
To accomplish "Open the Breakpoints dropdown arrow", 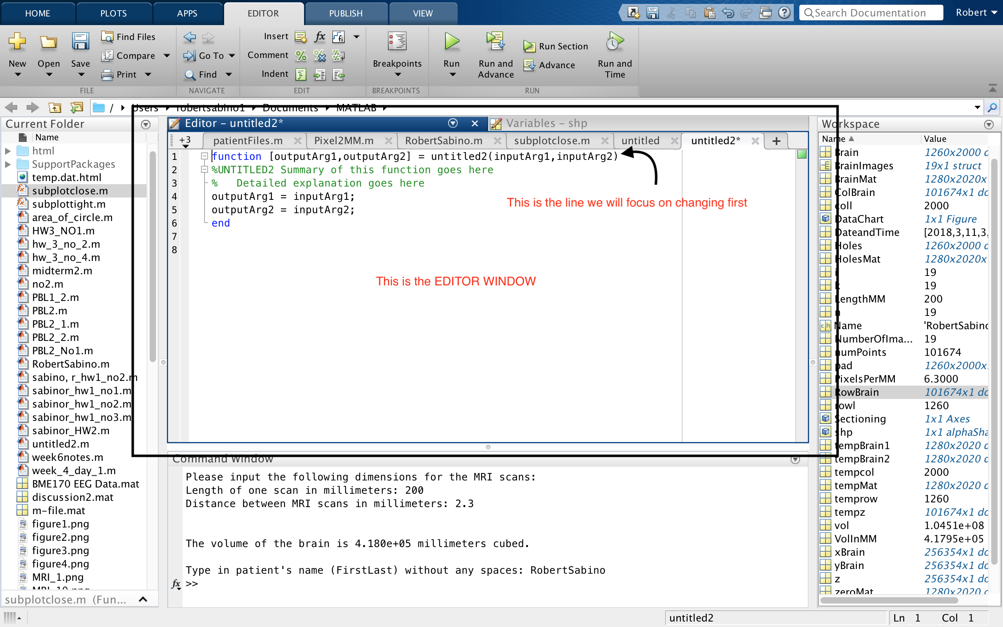I will [398, 74].
